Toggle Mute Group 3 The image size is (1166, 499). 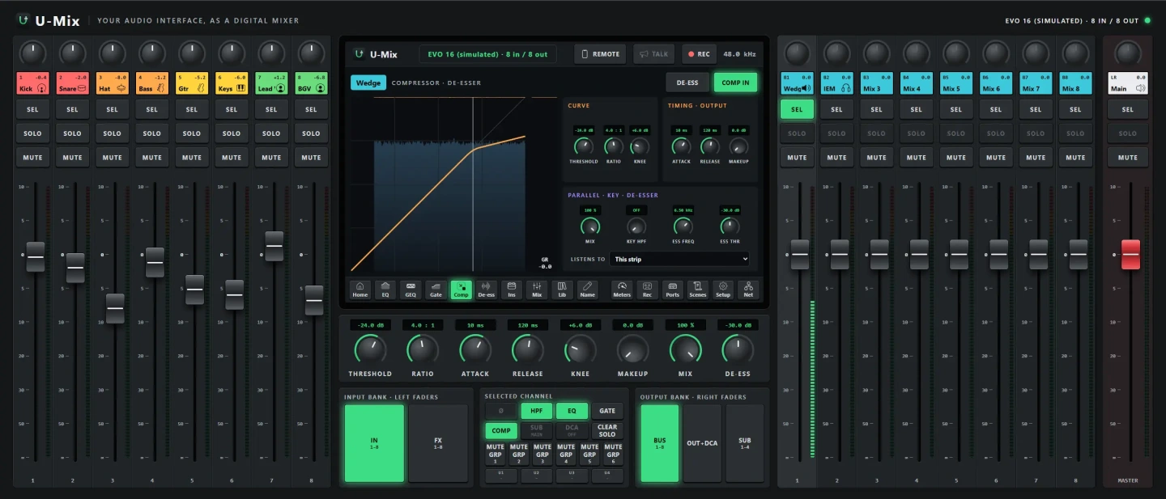coord(542,453)
